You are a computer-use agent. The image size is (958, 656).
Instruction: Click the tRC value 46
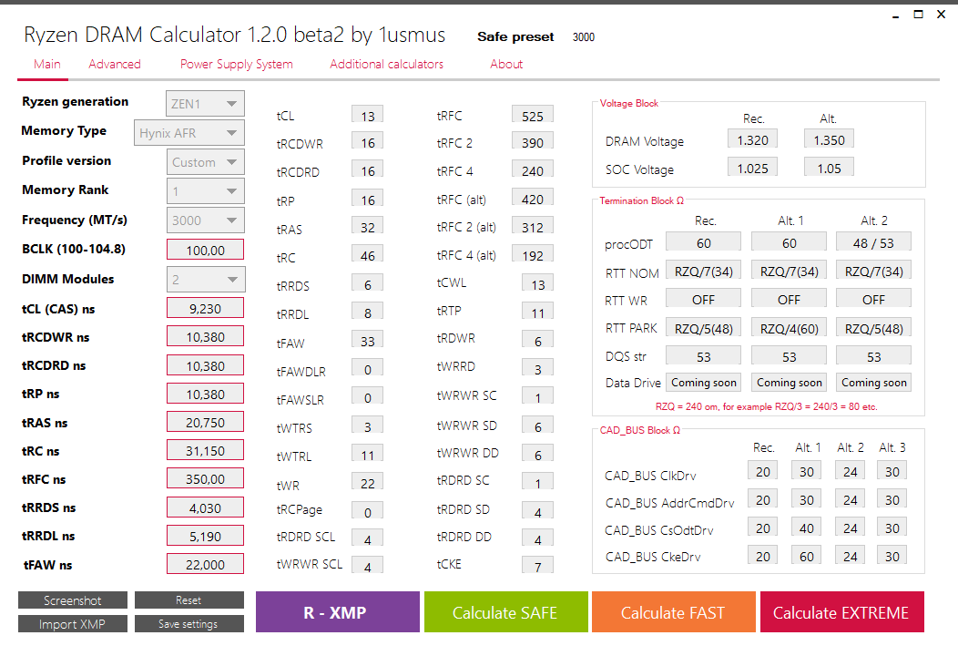click(368, 255)
